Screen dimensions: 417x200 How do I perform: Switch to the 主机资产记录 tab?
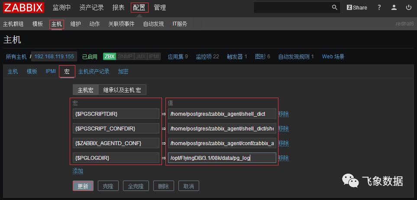coord(94,71)
